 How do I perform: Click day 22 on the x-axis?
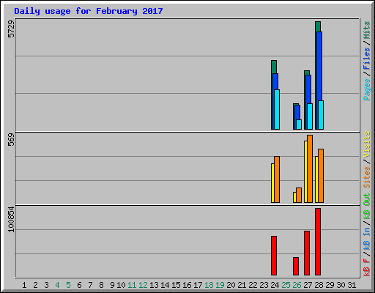253,285
